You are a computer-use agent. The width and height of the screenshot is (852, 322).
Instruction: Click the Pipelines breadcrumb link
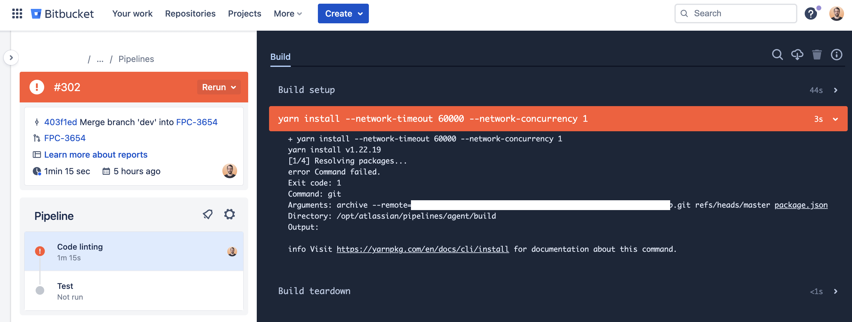(x=136, y=59)
